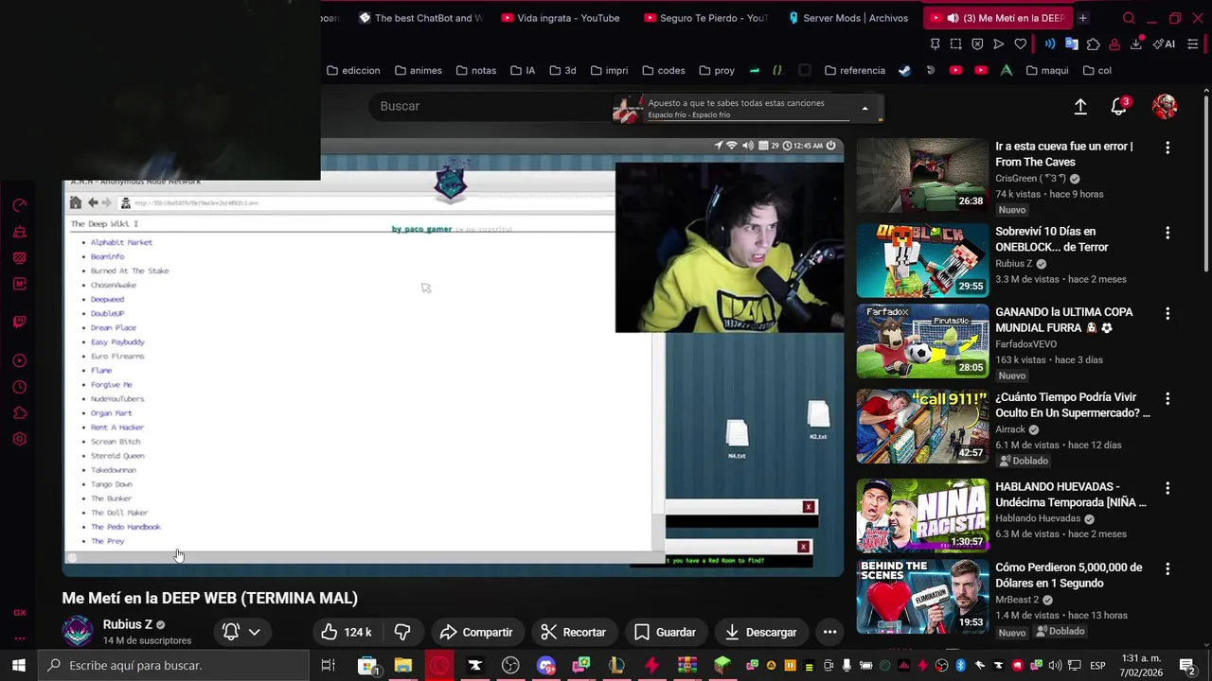
Task: Expand the notification options chevron
Action: tap(254, 632)
